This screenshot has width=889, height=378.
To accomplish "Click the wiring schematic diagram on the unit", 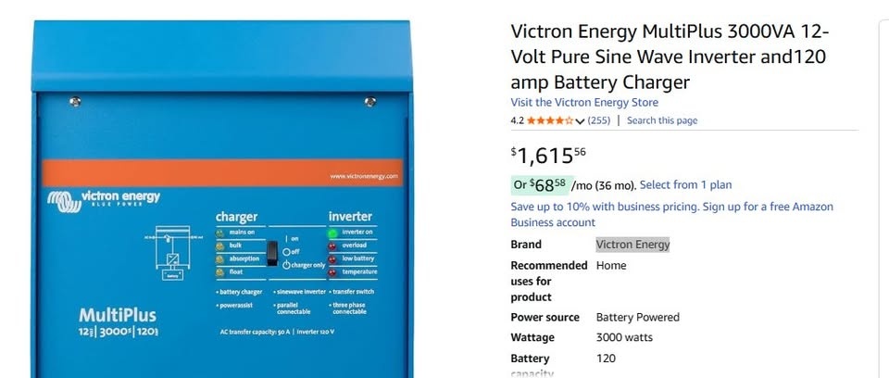I will point(172,251).
